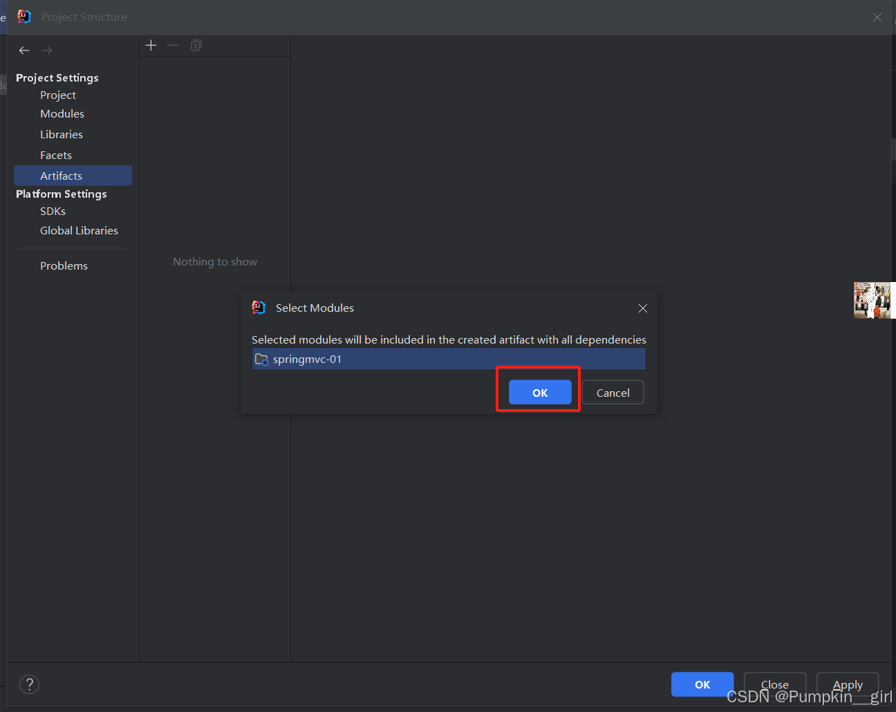Click the minus icon to remove artifact
Image resolution: width=896 pixels, height=712 pixels.
(174, 46)
